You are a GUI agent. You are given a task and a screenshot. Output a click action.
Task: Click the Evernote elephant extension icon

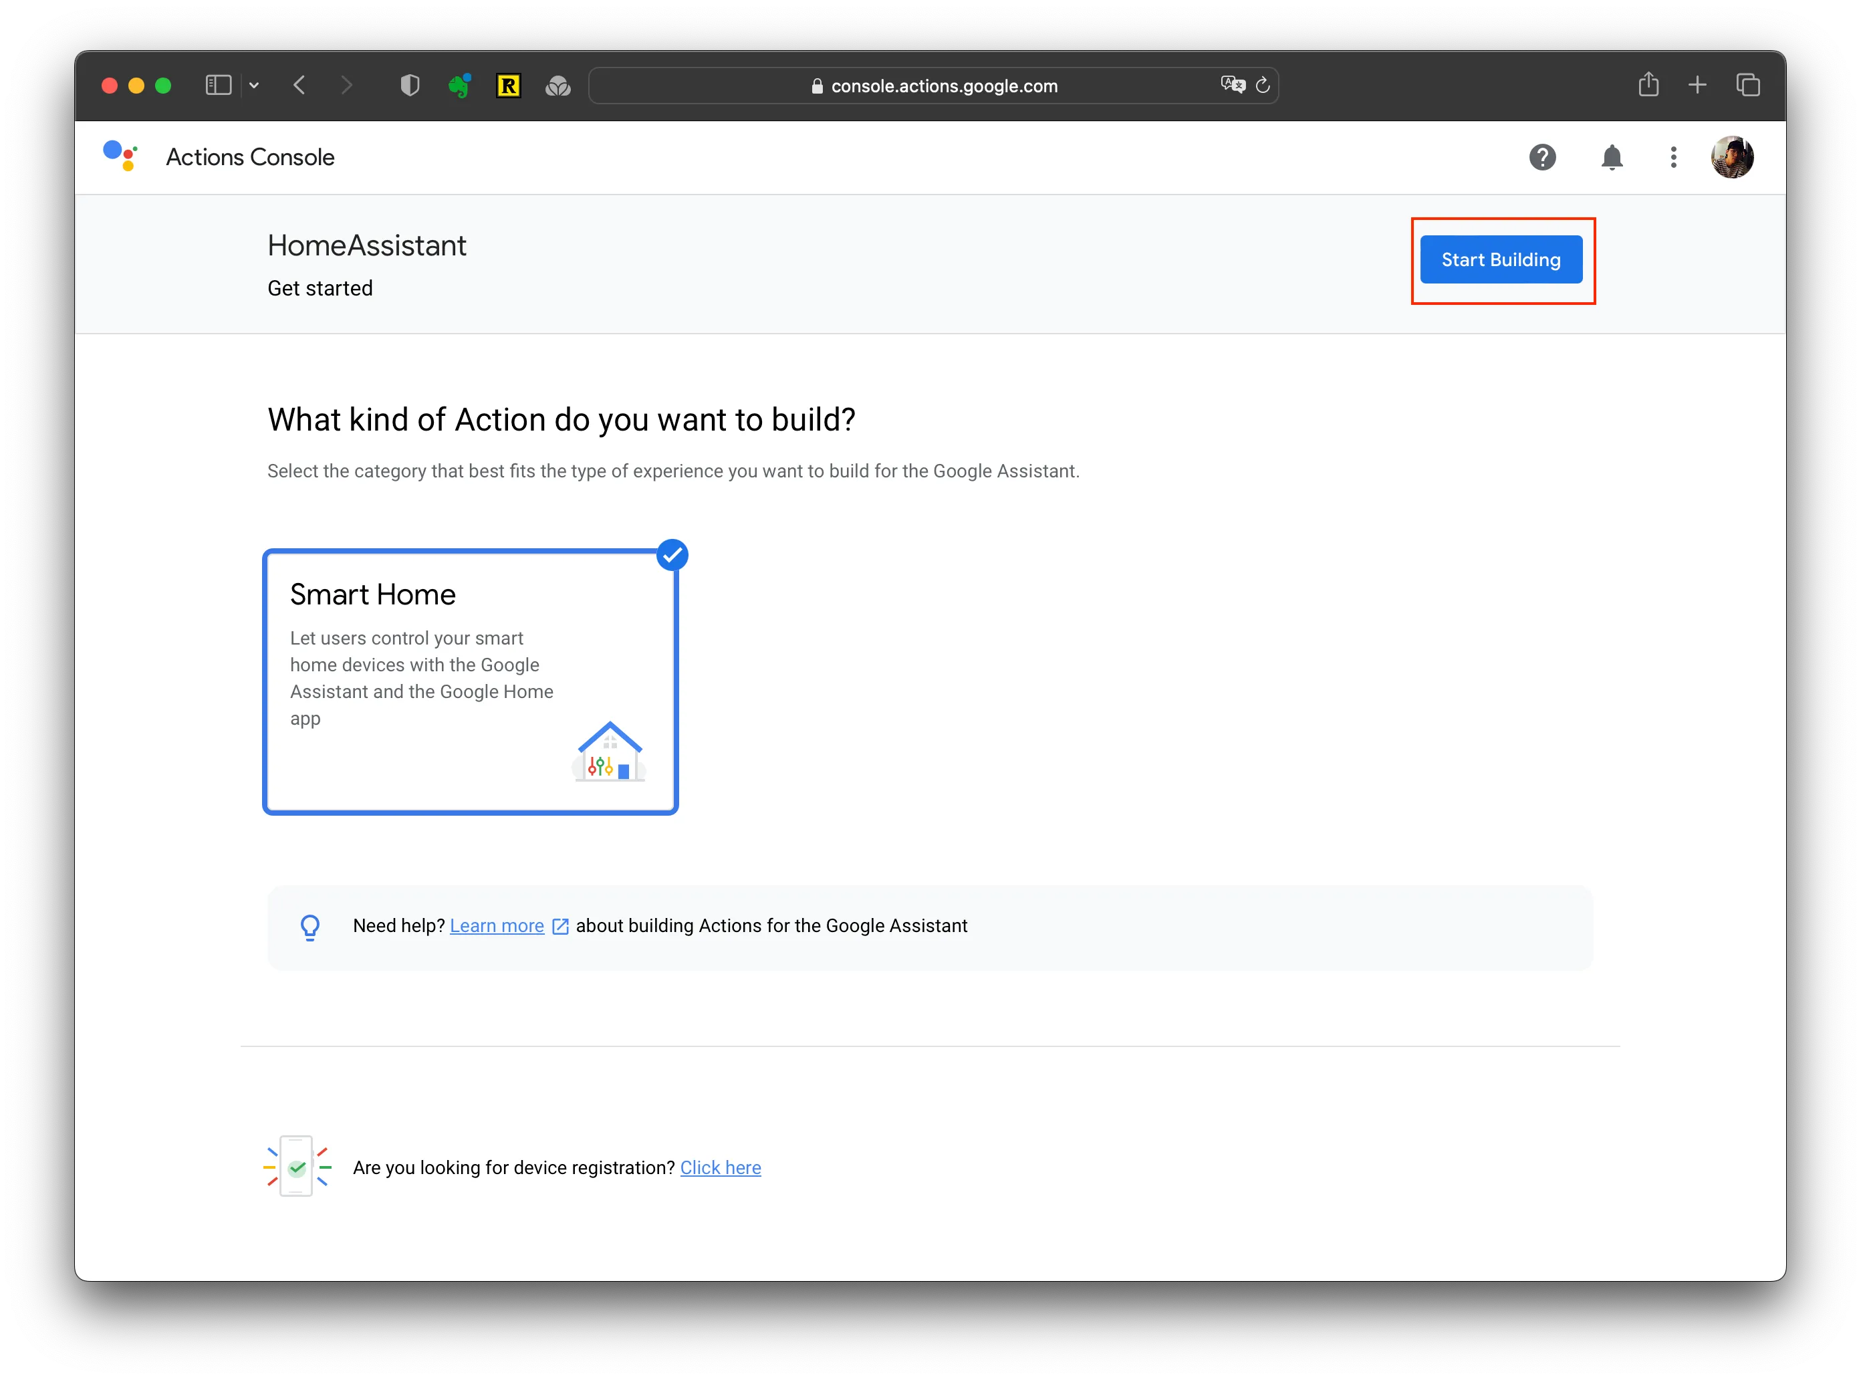[x=459, y=85]
